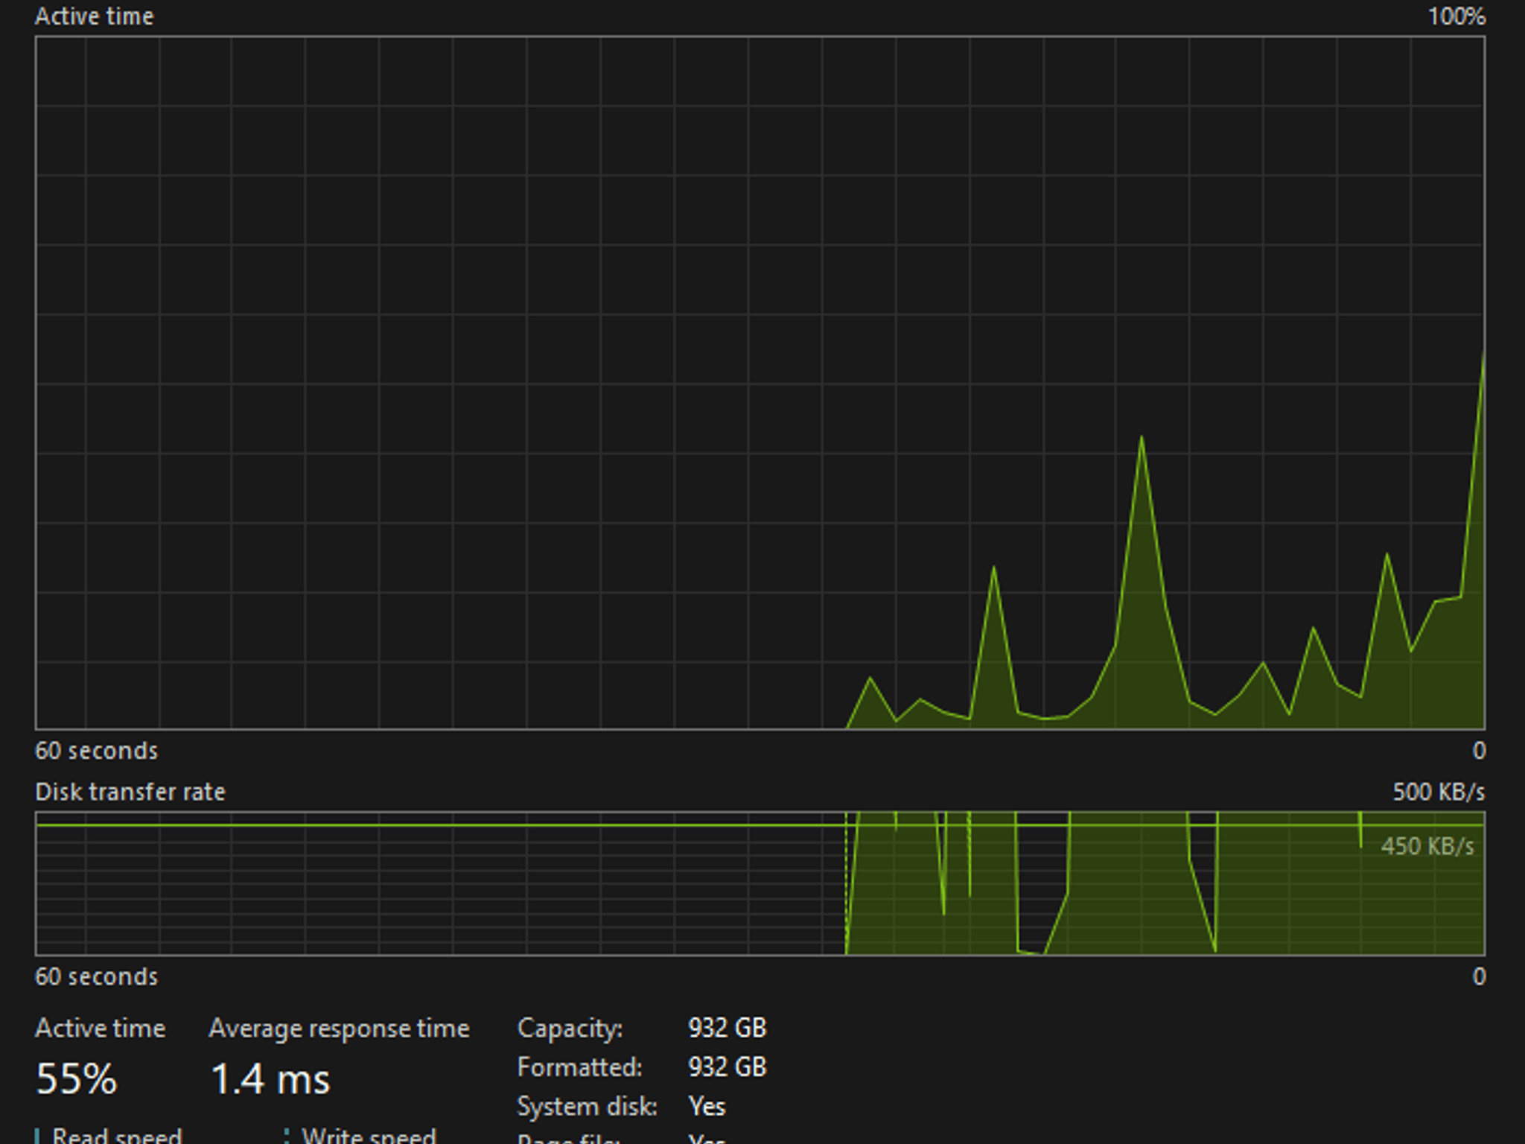This screenshot has height=1144, width=1525.
Task: Click the 55% active time value
Action: tap(76, 1078)
